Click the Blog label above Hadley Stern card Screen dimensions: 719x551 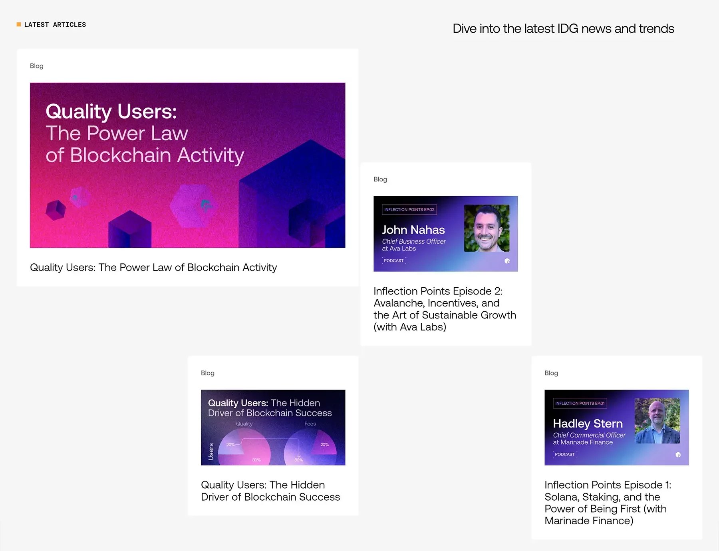[x=551, y=373]
